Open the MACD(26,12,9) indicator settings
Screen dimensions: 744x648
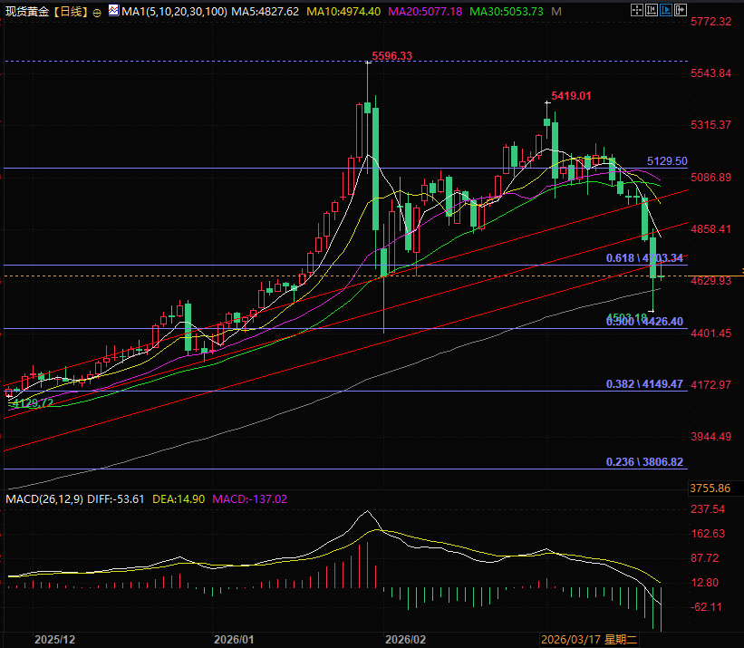click(x=44, y=499)
